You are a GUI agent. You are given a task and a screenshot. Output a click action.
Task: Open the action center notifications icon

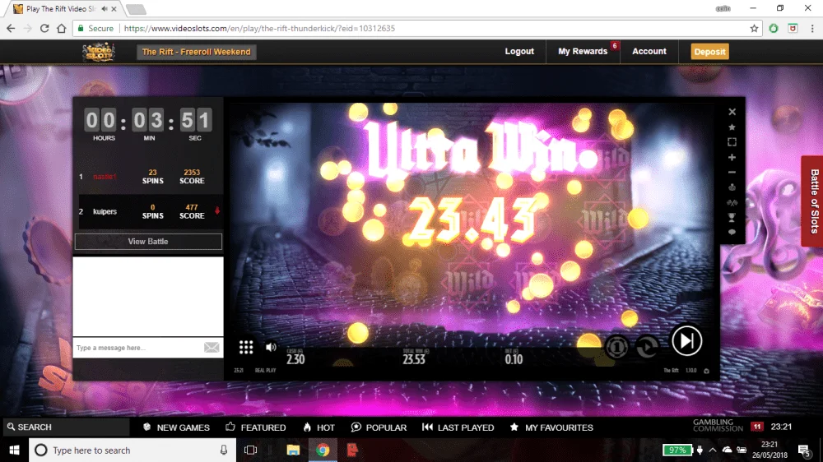click(804, 450)
